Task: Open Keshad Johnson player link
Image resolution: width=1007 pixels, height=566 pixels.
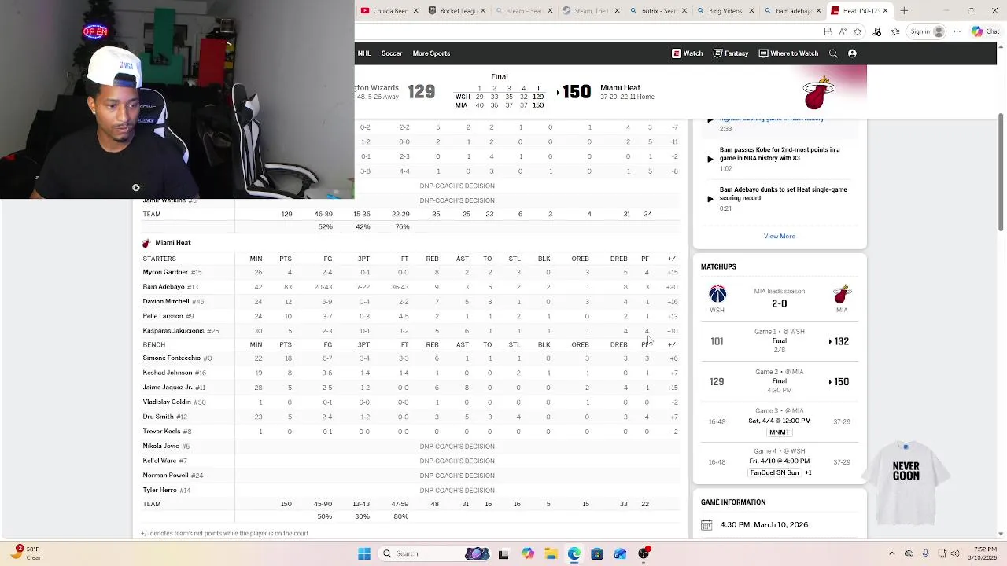Action: tap(168, 373)
